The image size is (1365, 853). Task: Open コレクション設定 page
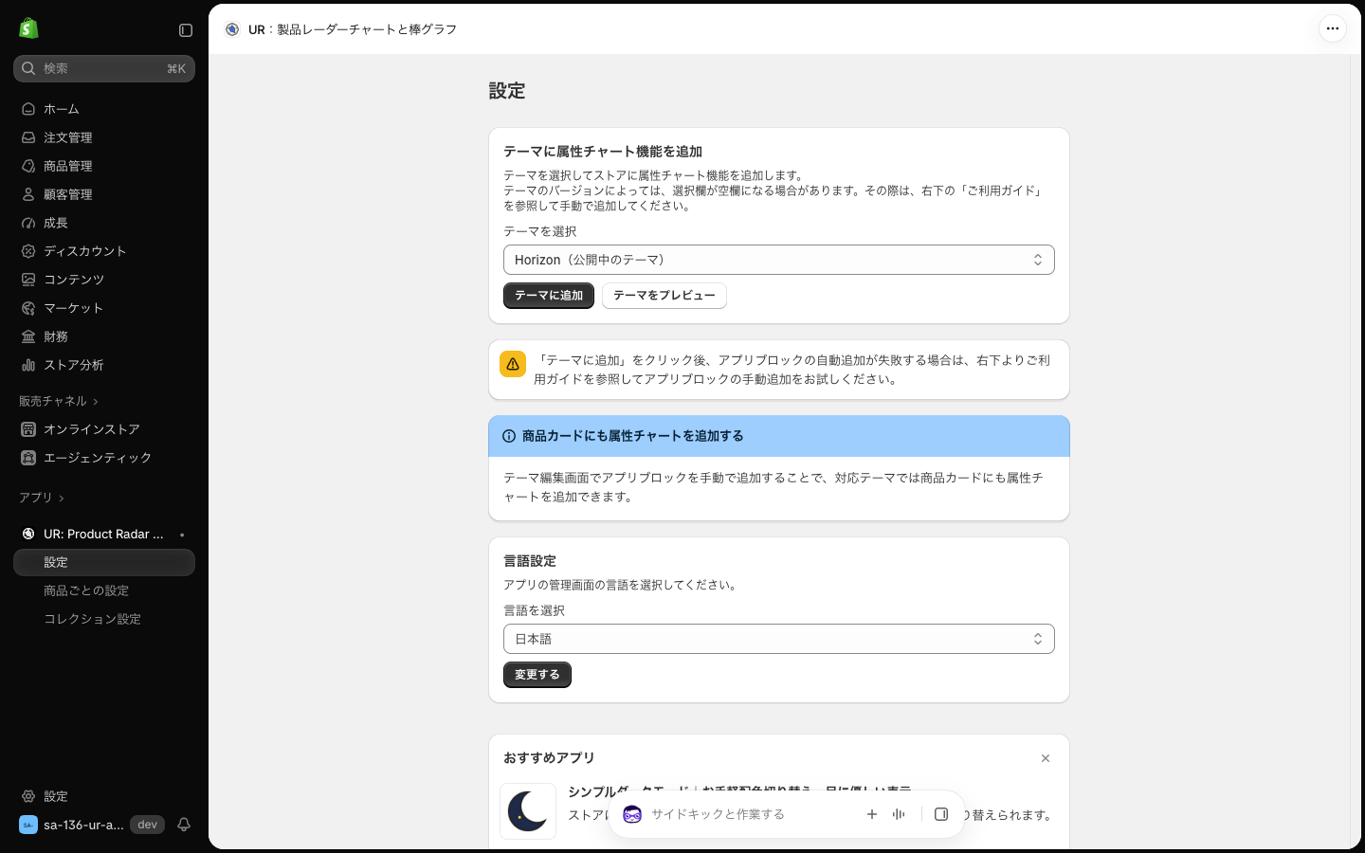pos(104,619)
